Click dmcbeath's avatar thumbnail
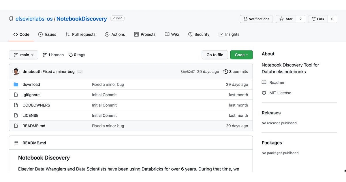The width and height of the screenshot is (346, 182). (16, 72)
